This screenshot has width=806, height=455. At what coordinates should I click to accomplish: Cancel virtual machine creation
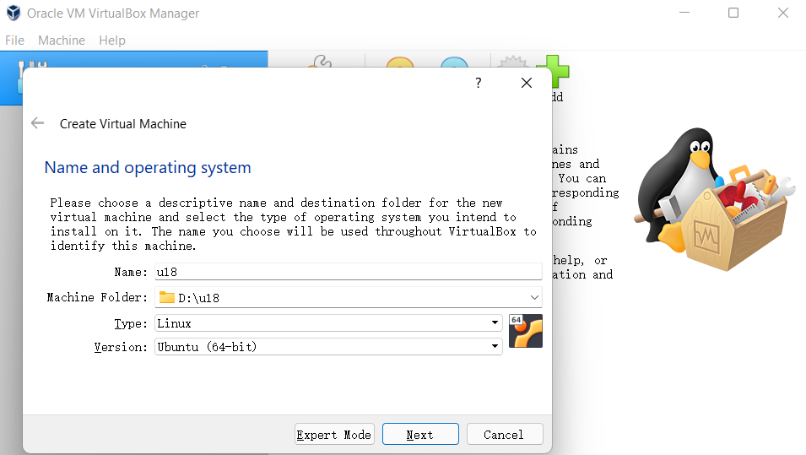click(x=504, y=435)
